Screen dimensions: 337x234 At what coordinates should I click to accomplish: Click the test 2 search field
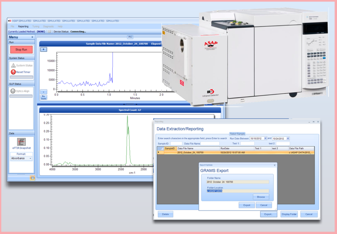click(x=283, y=144)
